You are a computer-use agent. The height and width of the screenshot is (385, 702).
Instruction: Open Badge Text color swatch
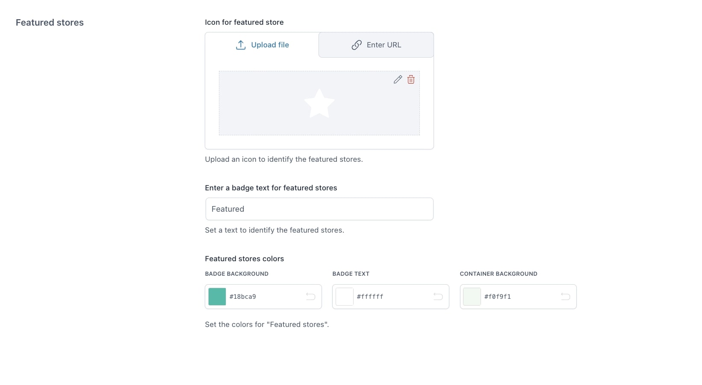click(345, 297)
